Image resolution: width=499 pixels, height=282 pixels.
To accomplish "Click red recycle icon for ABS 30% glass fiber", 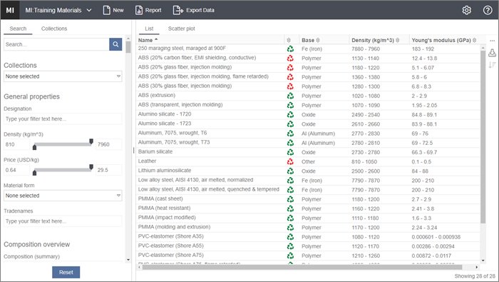I will 290,86.
